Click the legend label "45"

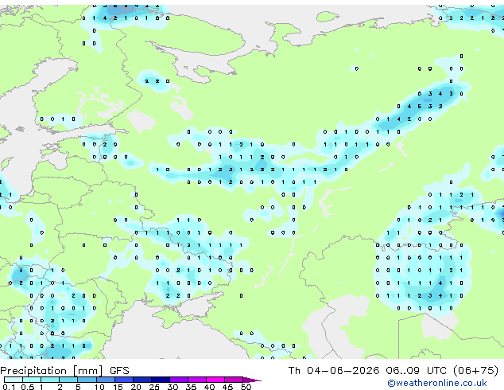pos(227,387)
